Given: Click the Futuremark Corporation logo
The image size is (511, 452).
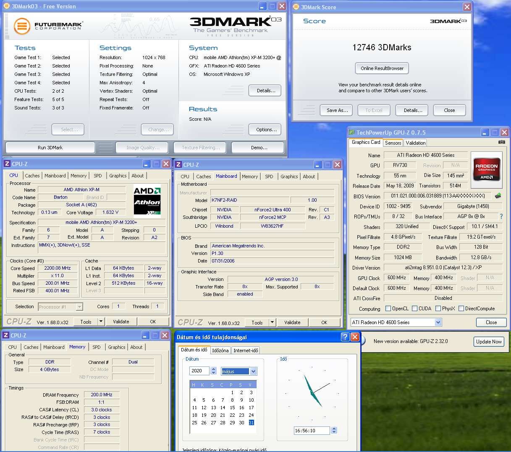Looking at the screenshot, I should 48,26.
